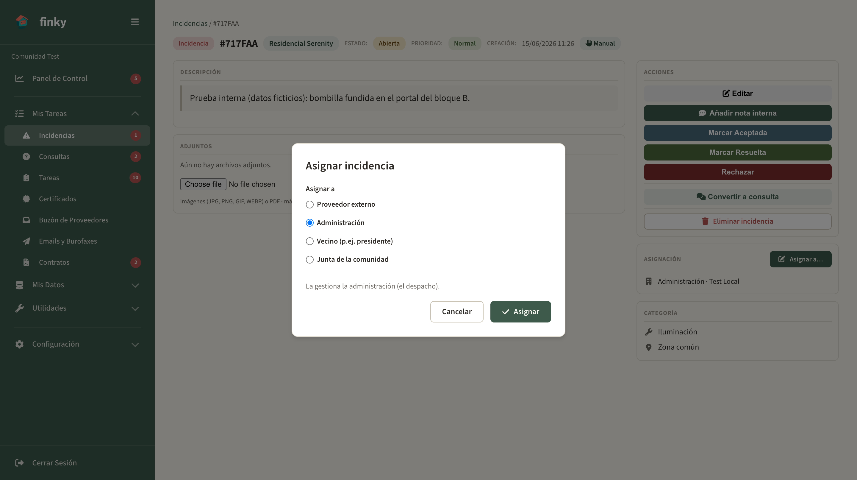This screenshot has height=480, width=857.
Task: Click the Tareas clipboard icon
Action: pyautogui.click(x=26, y=178)
